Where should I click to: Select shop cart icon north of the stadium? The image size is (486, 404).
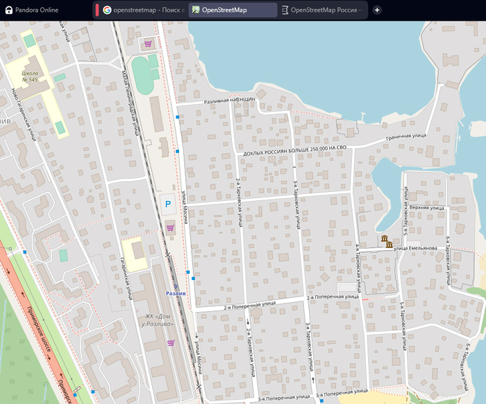(x=147, y=44)
